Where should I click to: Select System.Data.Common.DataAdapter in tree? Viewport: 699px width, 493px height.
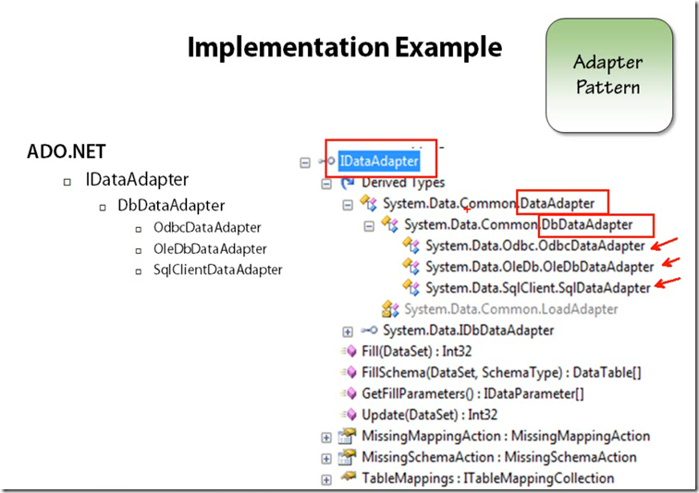pyautogui.click(x=488, y=204)
